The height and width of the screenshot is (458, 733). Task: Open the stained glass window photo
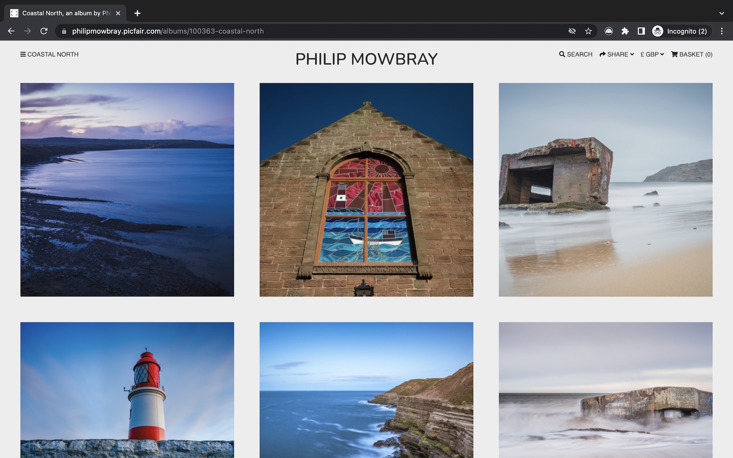pyautogui.click(x=366, y=189)
